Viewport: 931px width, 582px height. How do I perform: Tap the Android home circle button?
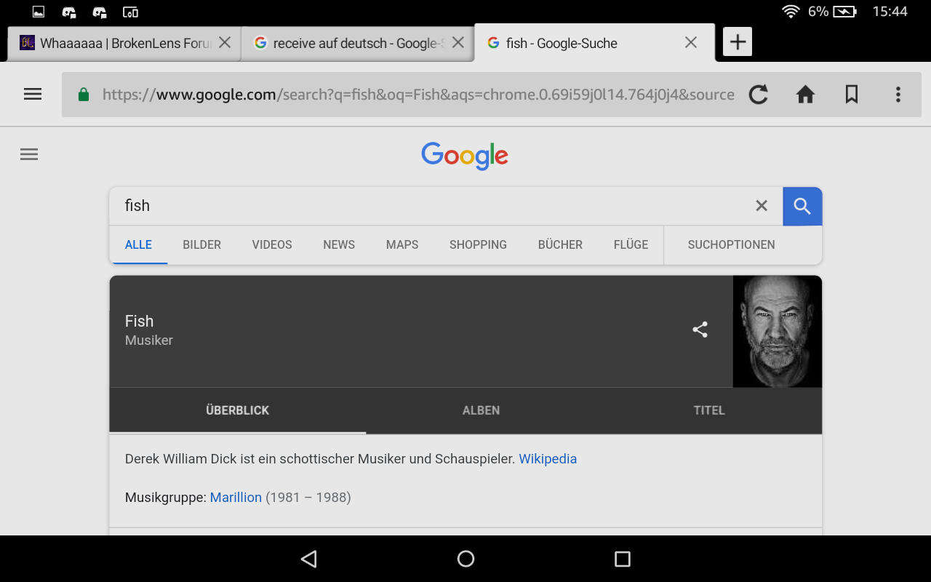pyautogui.click(x=465, y=559)
